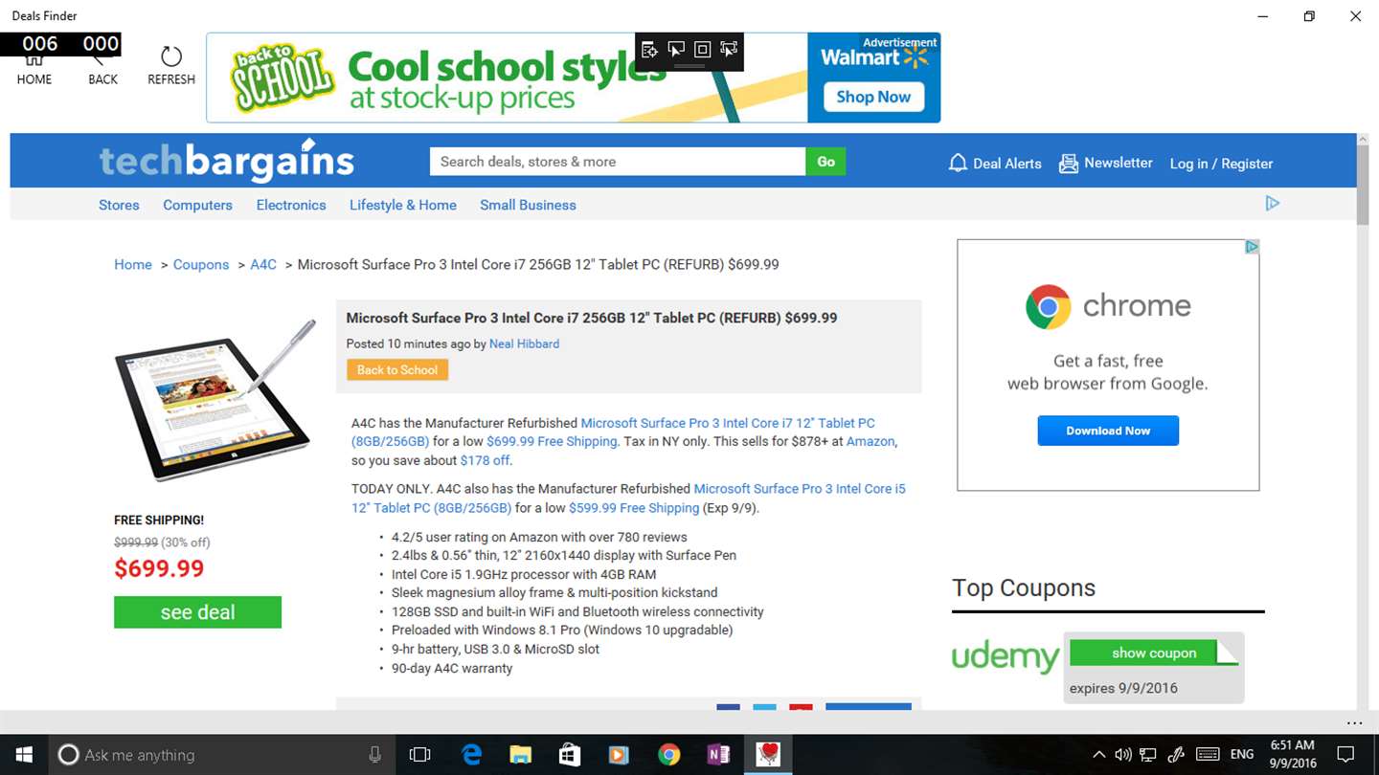
Task: Open the Electronics menu
Action: click(x=291, y=205)
